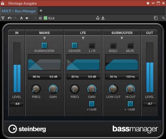
Task: Click the copy settings left-arrow icon
Action: point(27,18)
